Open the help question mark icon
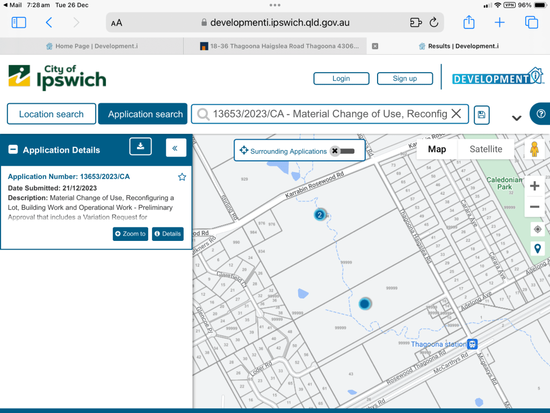Image resolution: width=550 pixels, height=413 pixels. pos(540,114)
